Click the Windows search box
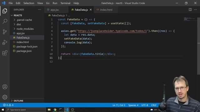Viewport: 200px width, 112px height. [x=26, y=110]
